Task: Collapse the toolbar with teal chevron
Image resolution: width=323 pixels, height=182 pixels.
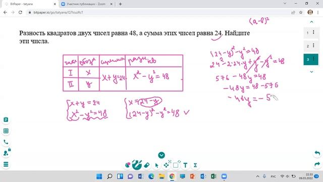Action: [x=161, y=155]
